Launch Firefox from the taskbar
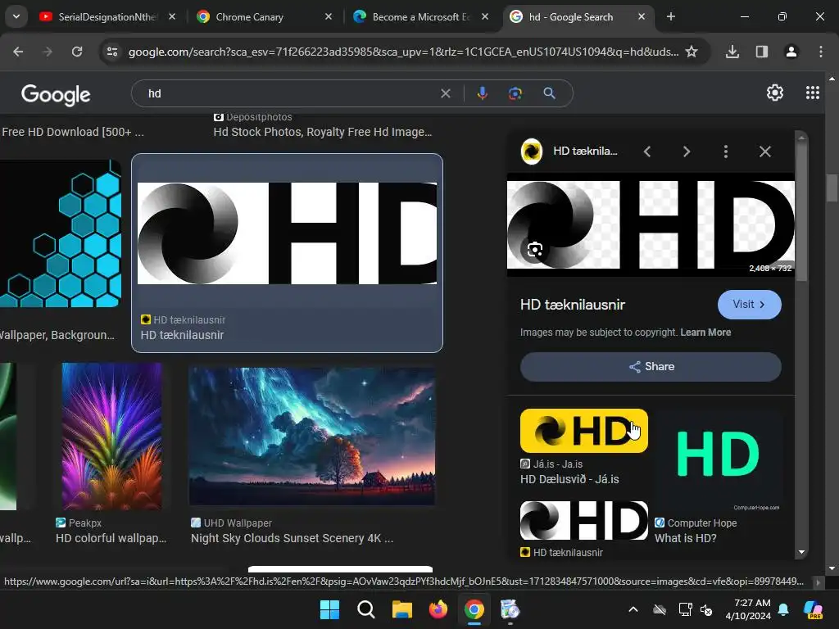Viewport: 839px width, 629px height. pos(438,609)
